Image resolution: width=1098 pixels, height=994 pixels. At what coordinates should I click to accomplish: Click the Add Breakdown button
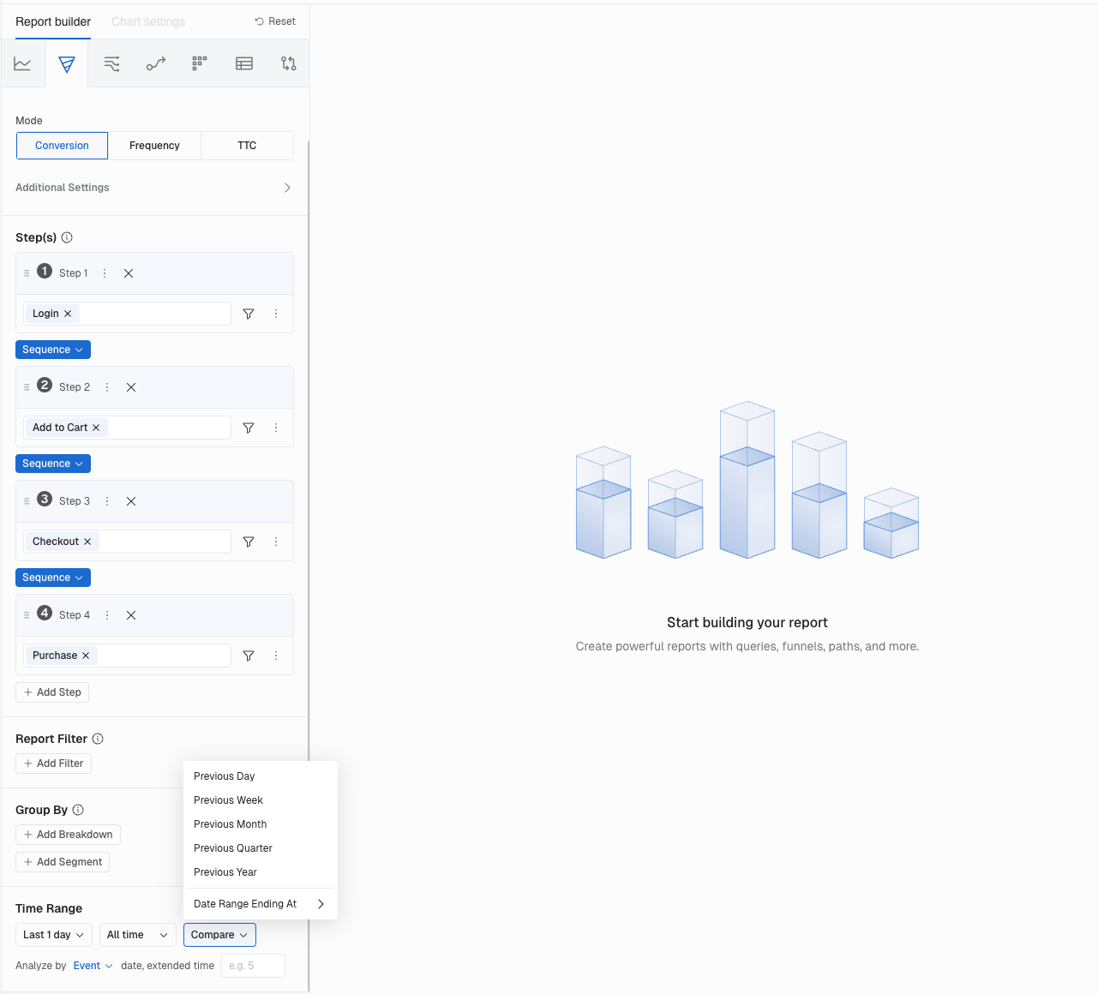tap(68, 835)
